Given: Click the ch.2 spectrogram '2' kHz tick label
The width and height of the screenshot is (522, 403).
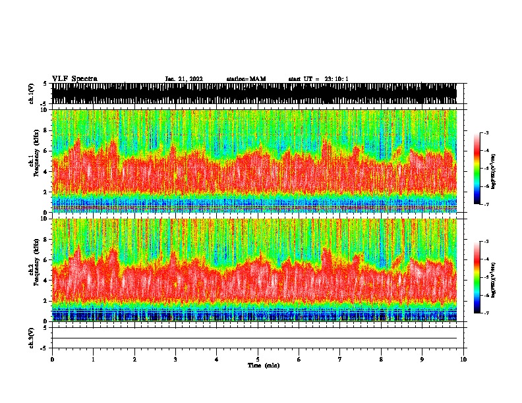Looking at the screenshot, I should click(46, 301).
